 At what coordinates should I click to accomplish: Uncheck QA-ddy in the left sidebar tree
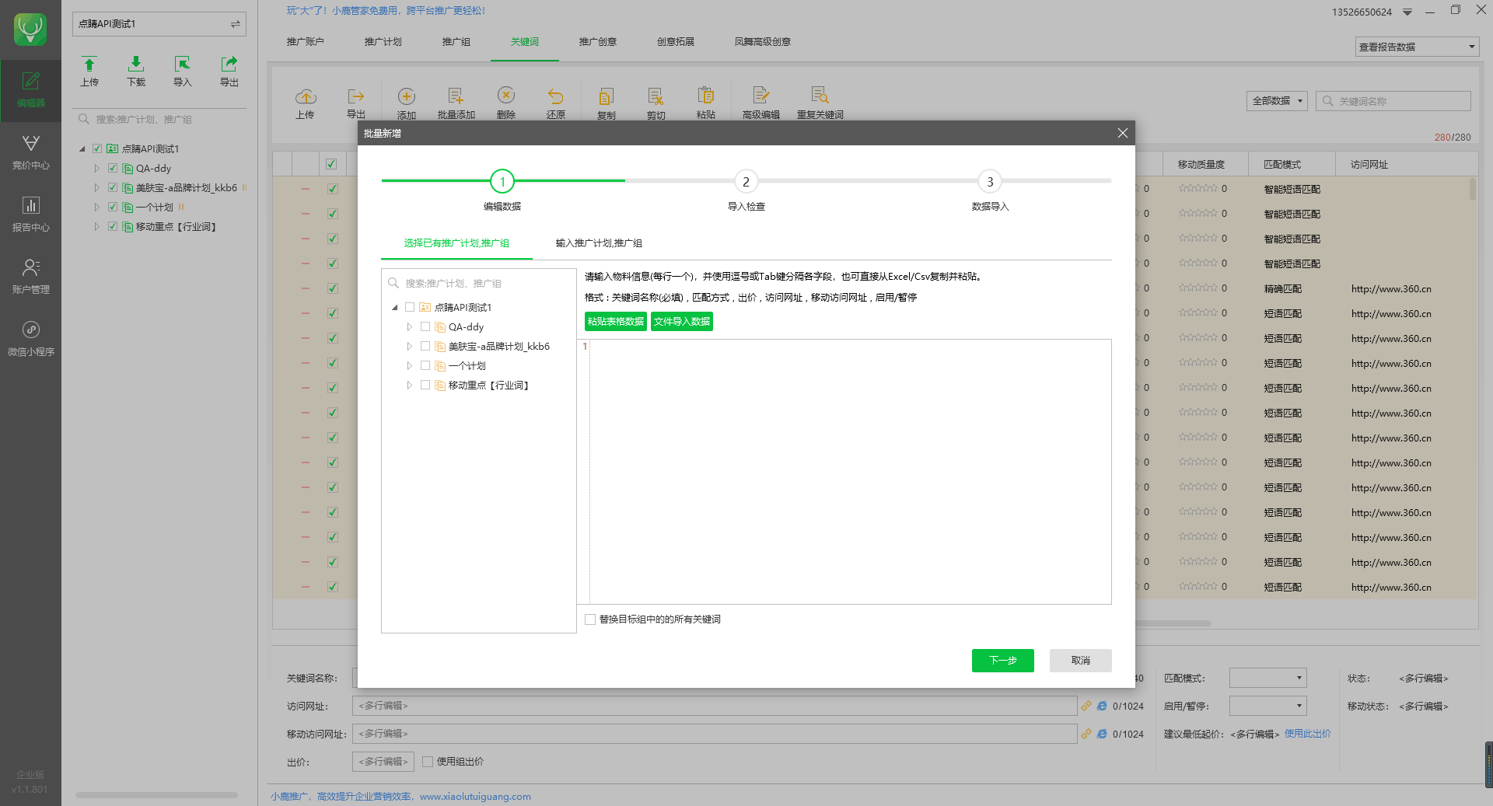pos(113,168)
